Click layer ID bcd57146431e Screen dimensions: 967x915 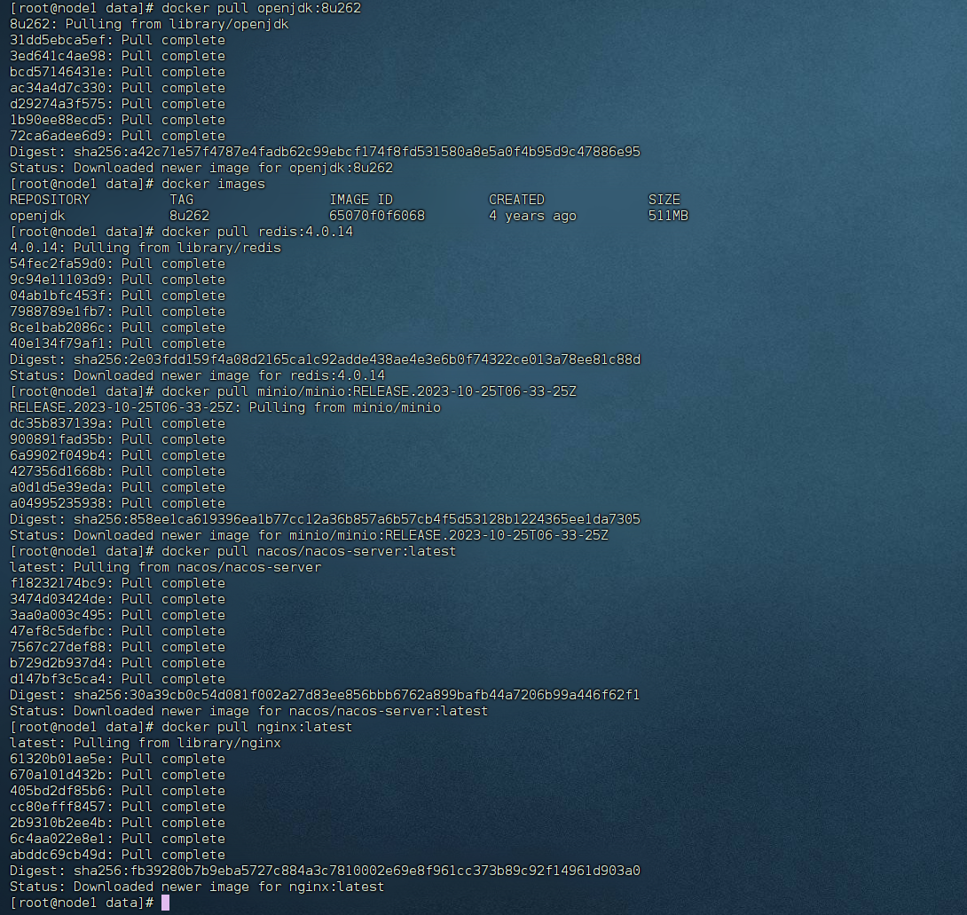(58, 73)
